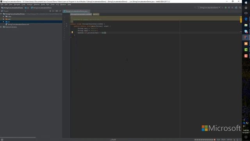Screen dimensions: 250x141
Task: Open File Explorer from taskbar
Action: pyautogui.click(x=246, y=25)
